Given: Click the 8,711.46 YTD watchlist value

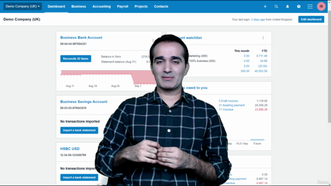Looking at the screenshot, I should (x=262, y=56).
